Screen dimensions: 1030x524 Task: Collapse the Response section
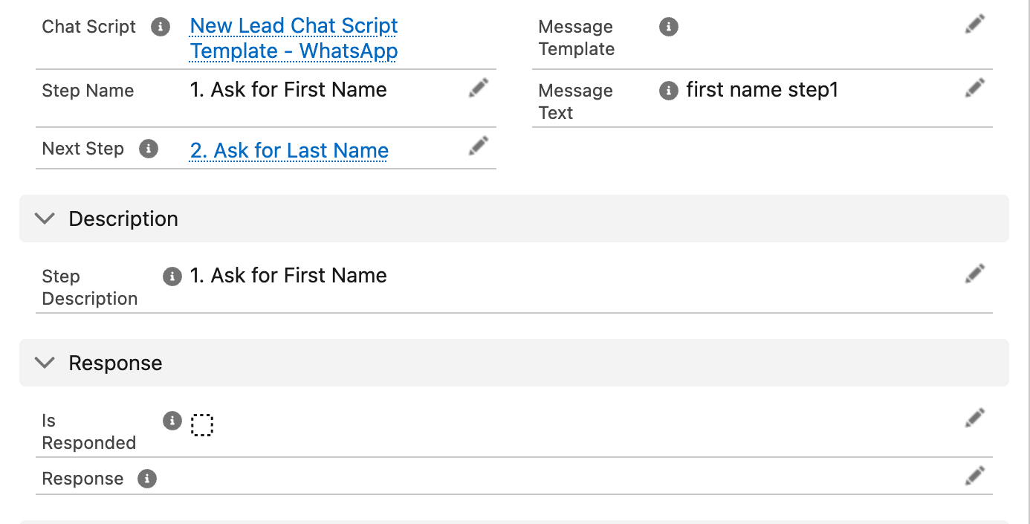pos(45,363)
